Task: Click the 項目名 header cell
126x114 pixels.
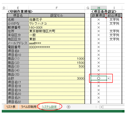Action: [18, 15]
